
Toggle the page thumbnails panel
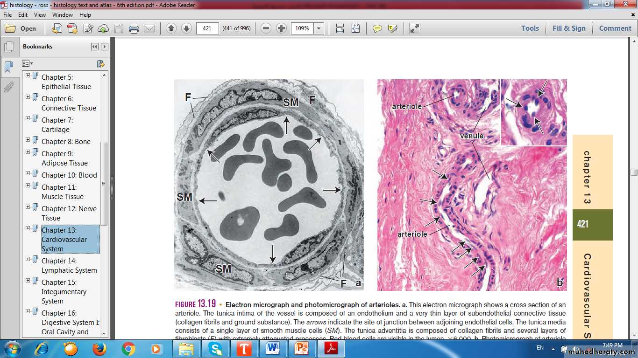pos(8,47)
